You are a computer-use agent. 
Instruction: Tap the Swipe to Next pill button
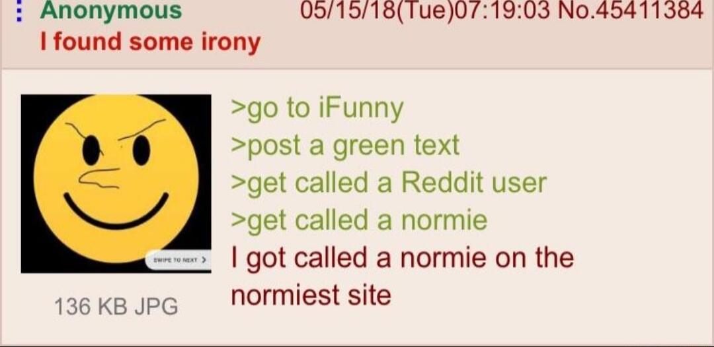coord(178,261)
